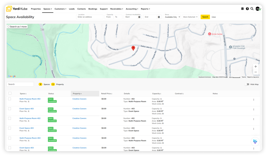Open the contract End date calendar picker
The height and width of the screenshot is (156, 267).
[159, 17]
